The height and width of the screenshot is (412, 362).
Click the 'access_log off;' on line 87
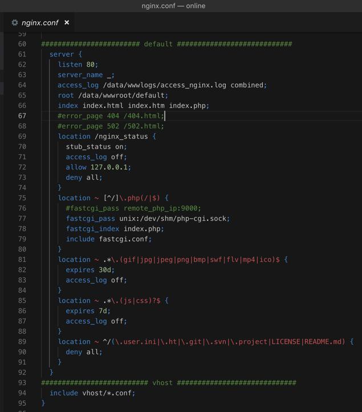click(x=96, y=321)
